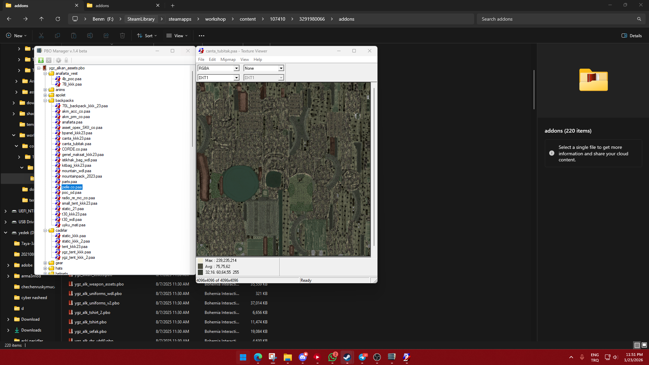Navigate to steamapps in the address bar
The width and height of the screenshot is (649, 365).
tap(180, 19)
